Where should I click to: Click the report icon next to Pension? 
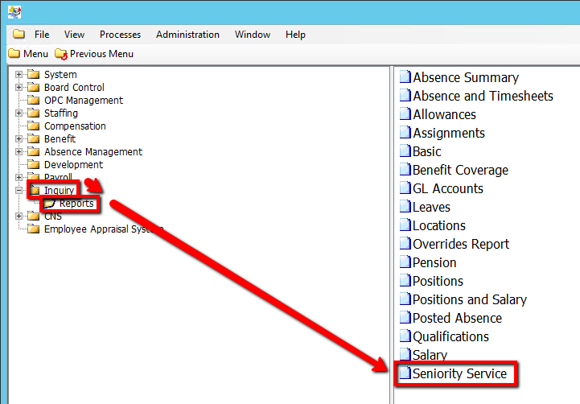click(x=405, y=263)
